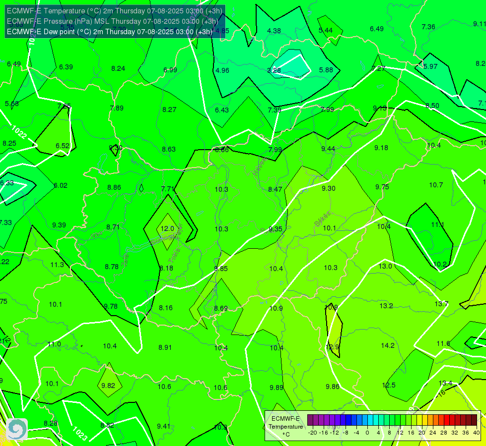486x446 pixels.
Task: Click the bright red legend swatch above 28
Action: click(x=447, y=420)
